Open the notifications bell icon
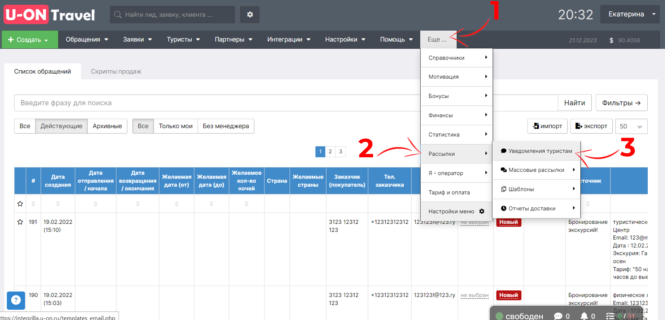This screenshot has width=665, height=320. (x=584, y=316)
